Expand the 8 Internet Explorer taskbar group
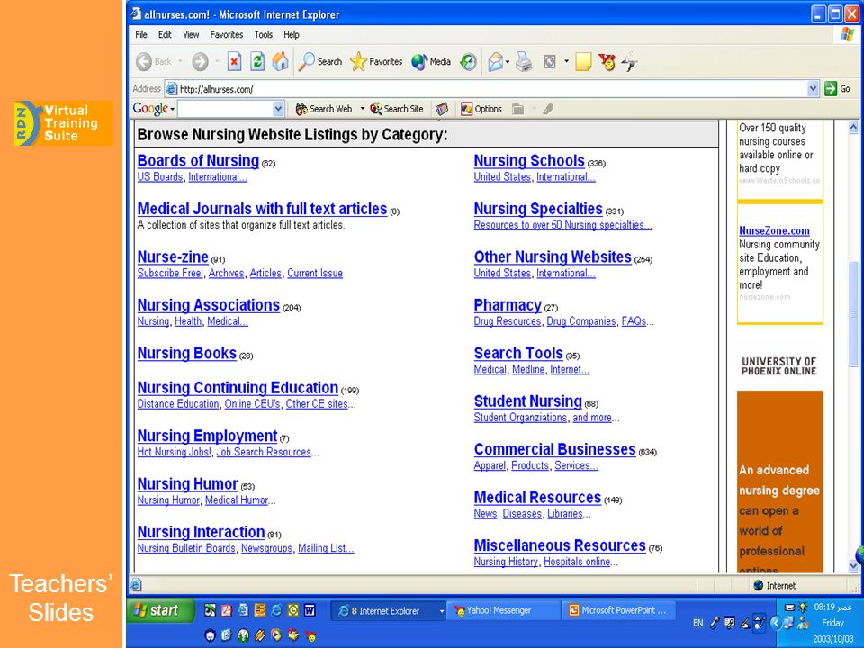Viewport: 864px width, 648px height. pos(441,610)
